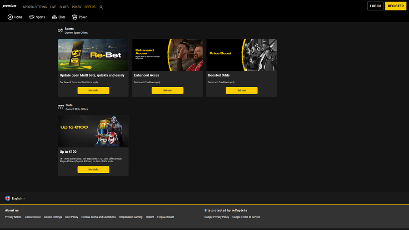
Task: Open Google Terms of Service link
Action: [246, 217]
